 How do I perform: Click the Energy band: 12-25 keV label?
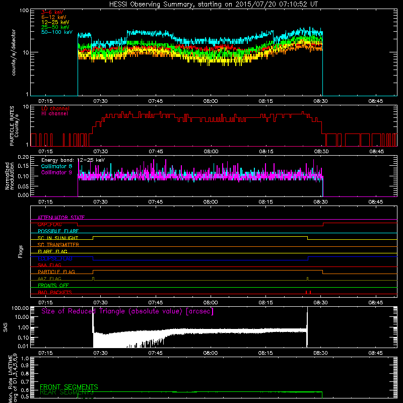(73, 160)
